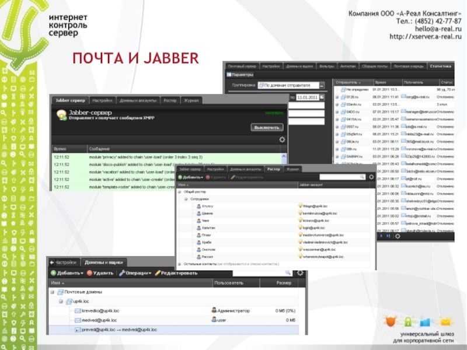The height and width of the screenshot is (350, 467).
Task: Click mailbox icon of medved@up4k.loc
Action: coord(78,320)
